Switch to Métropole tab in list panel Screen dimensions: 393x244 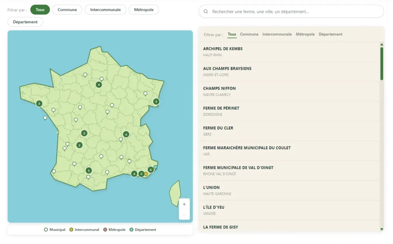pos(305,34)
